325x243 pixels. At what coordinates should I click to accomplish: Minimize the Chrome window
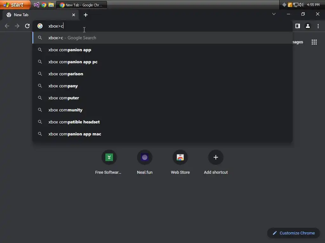point(288,14)
